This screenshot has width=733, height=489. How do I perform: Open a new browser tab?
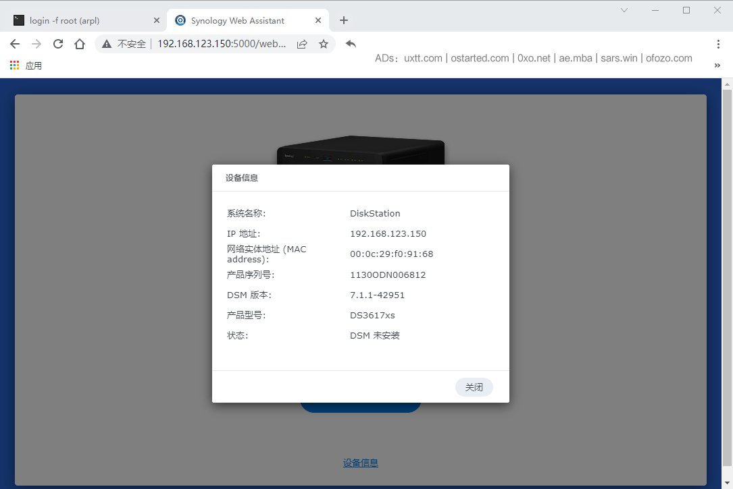tap(344, 20)
